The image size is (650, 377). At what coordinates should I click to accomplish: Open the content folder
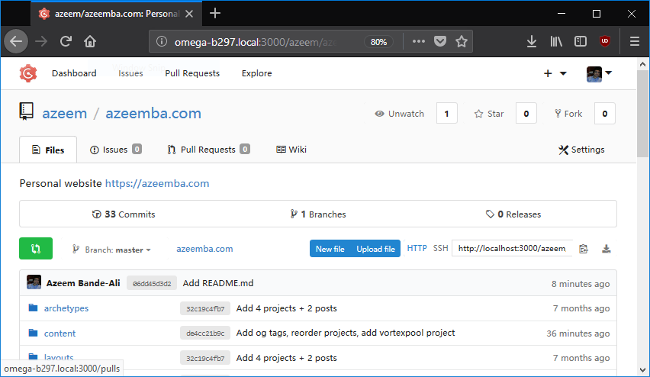[x=60, y=333]
